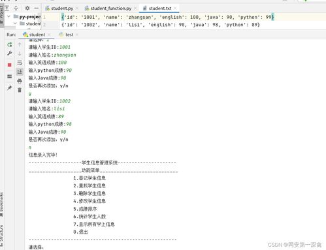The image size is (326, 250).
Task: Collapse the py-project tree node
Action: [x=8, y=16]
